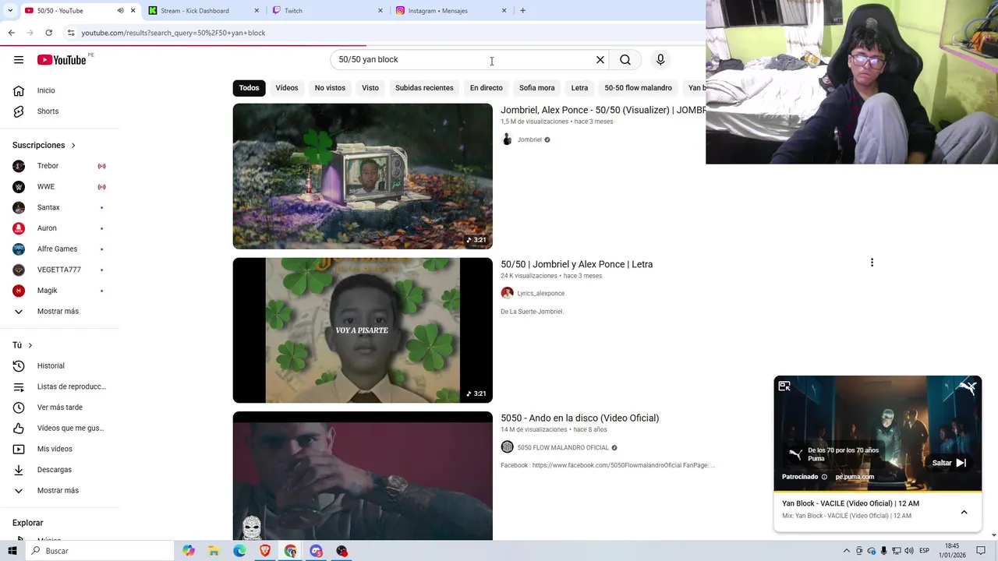
Task: Start voice search with the microphone
Action: coord(660,60)
